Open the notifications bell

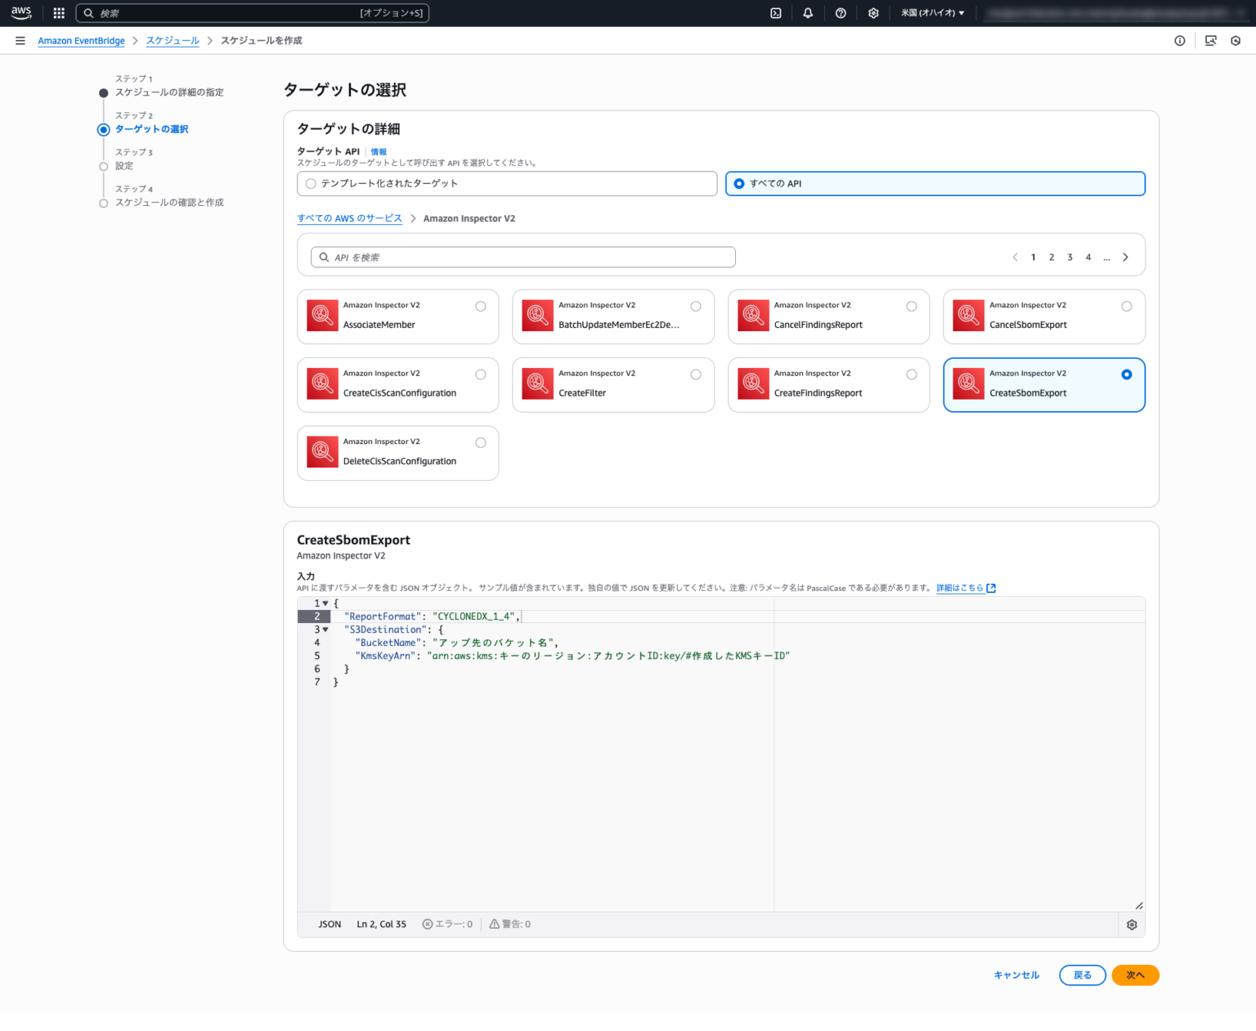[808, 13]
